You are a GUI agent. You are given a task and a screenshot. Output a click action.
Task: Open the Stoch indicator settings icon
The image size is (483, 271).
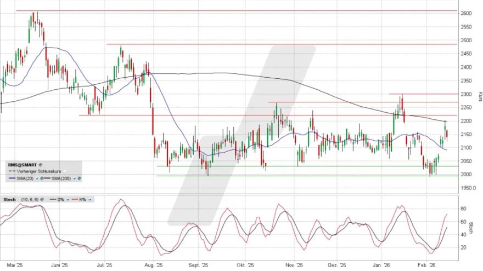41,199
